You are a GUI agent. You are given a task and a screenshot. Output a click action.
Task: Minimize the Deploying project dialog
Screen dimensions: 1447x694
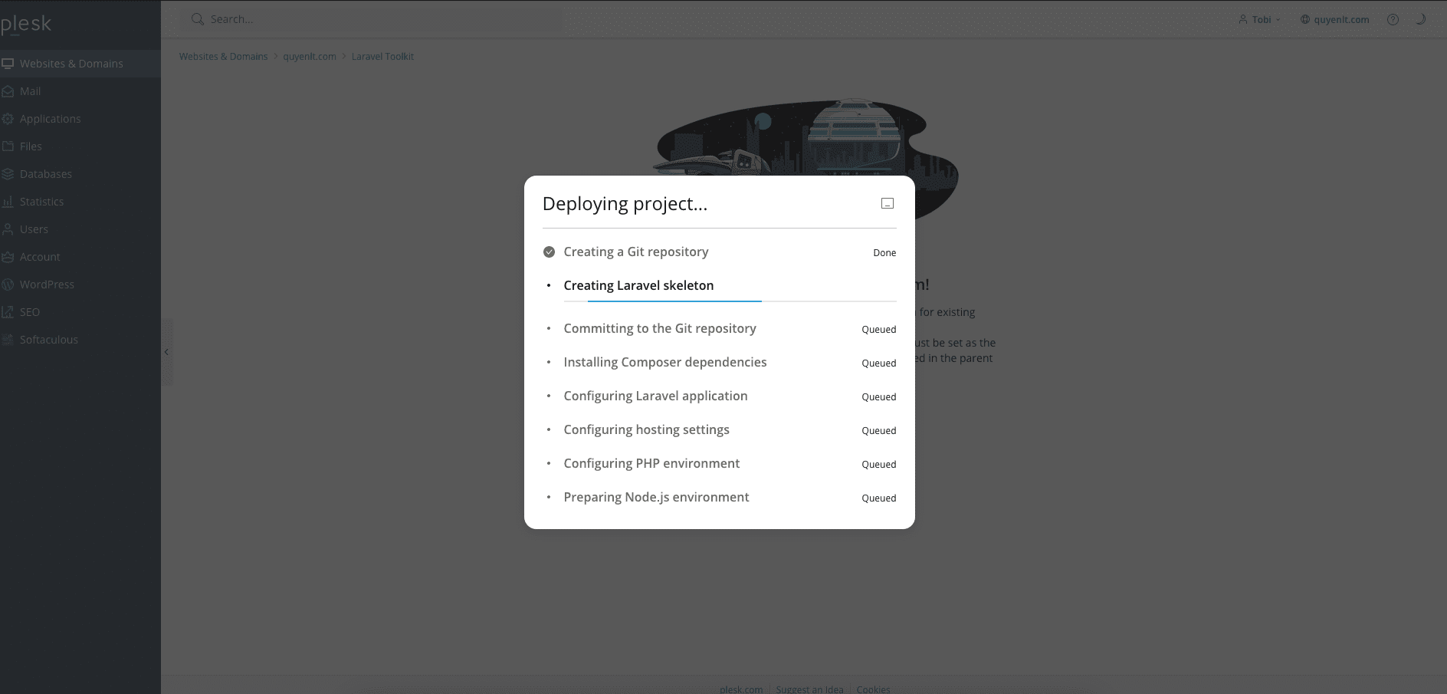[887, 203]
